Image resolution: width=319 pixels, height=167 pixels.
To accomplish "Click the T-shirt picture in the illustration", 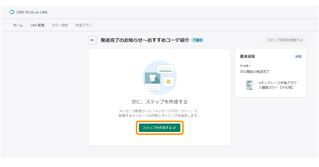I will (x=153, y=78).
